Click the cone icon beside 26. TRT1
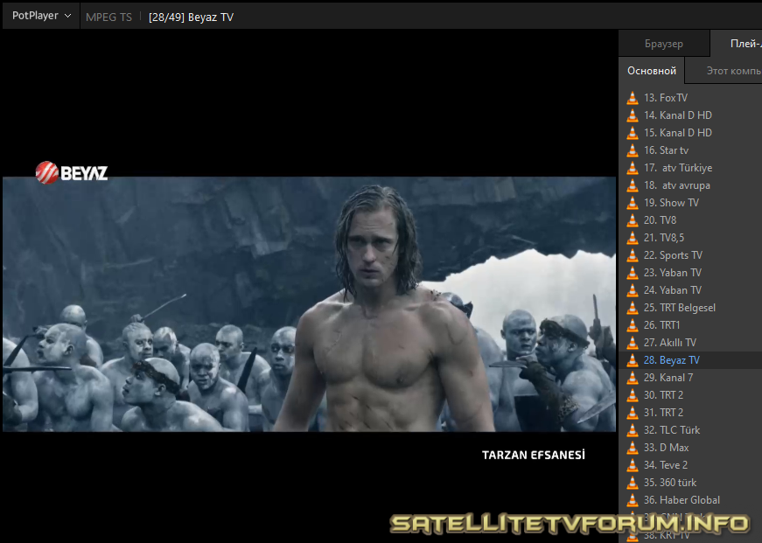762x543 pixels. (633, 325)
